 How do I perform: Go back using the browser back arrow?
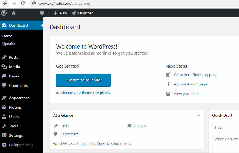tap(5, 3)
